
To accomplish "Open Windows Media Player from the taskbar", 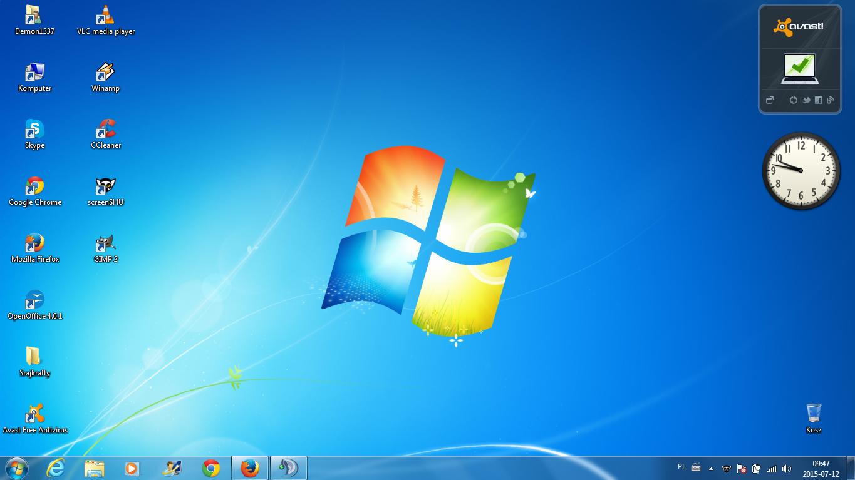I will pos(133,468).
